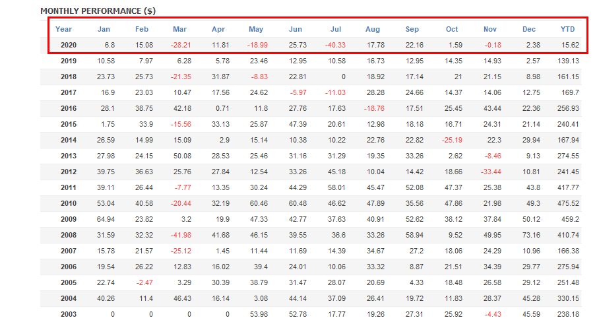
Task: Select 2015 June value 47.39
Action: (x=298, y=124)
